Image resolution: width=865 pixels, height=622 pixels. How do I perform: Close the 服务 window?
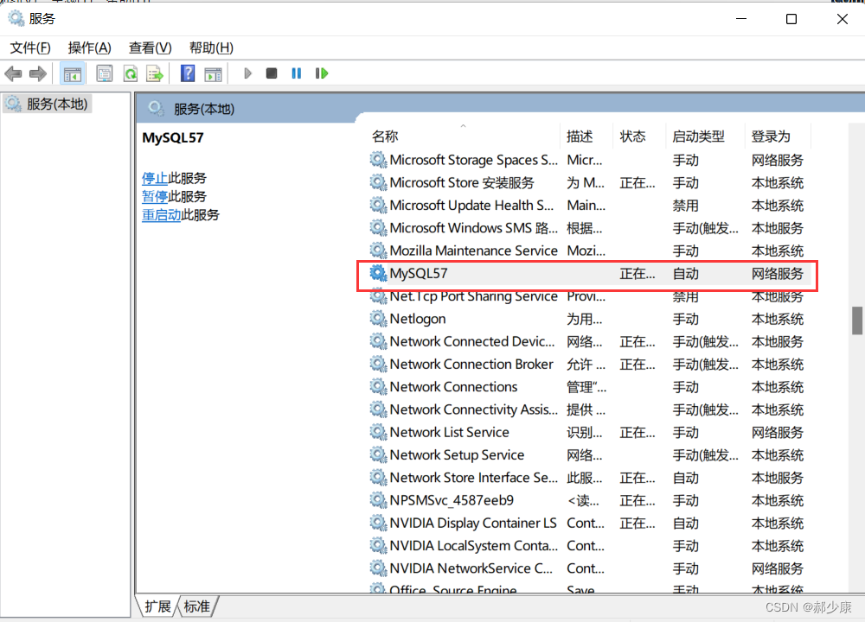(x=842, y=19)
